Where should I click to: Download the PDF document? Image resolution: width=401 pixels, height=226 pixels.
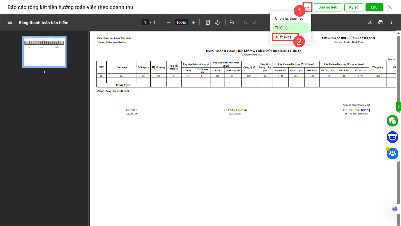370,22
